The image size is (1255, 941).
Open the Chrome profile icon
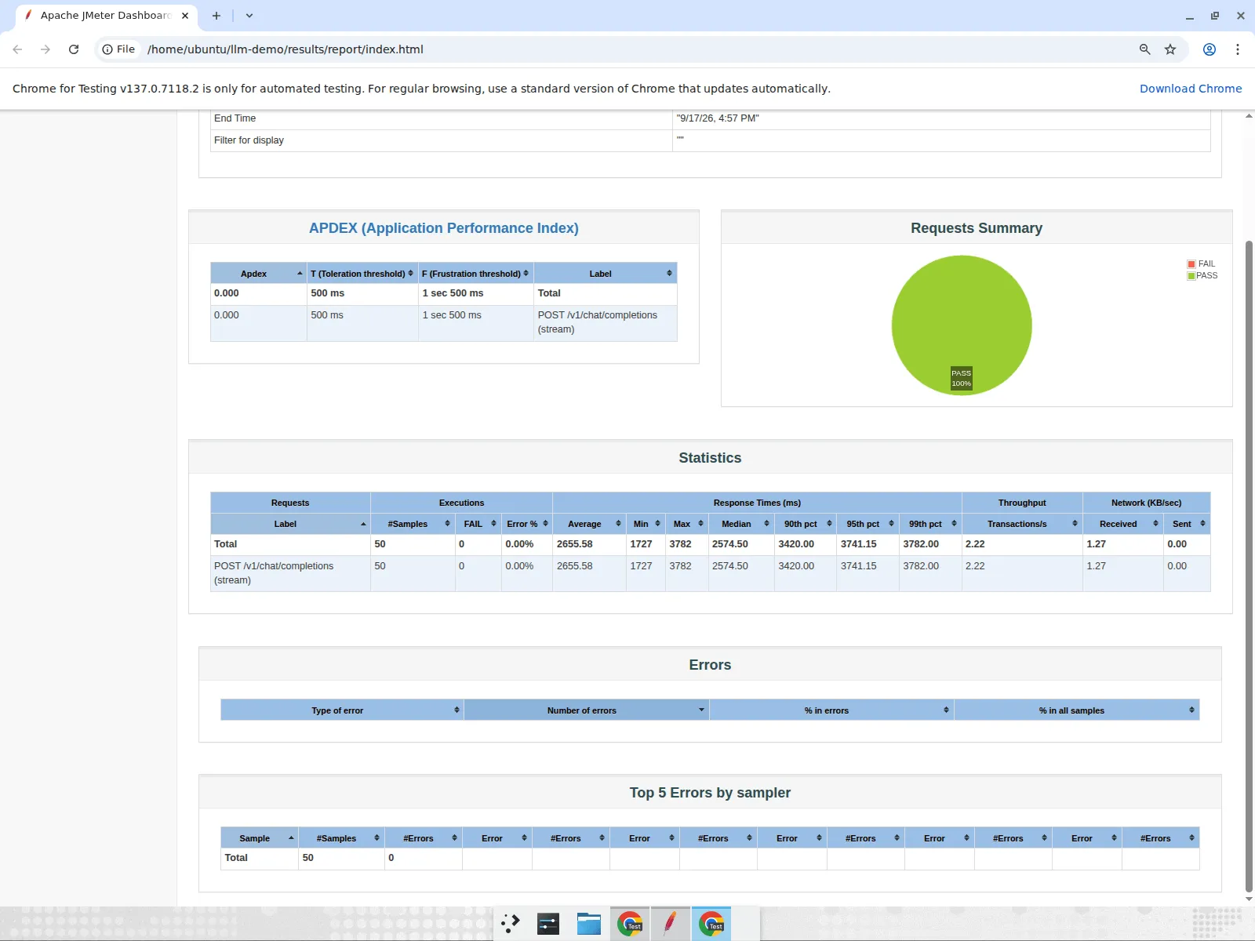1210,49
